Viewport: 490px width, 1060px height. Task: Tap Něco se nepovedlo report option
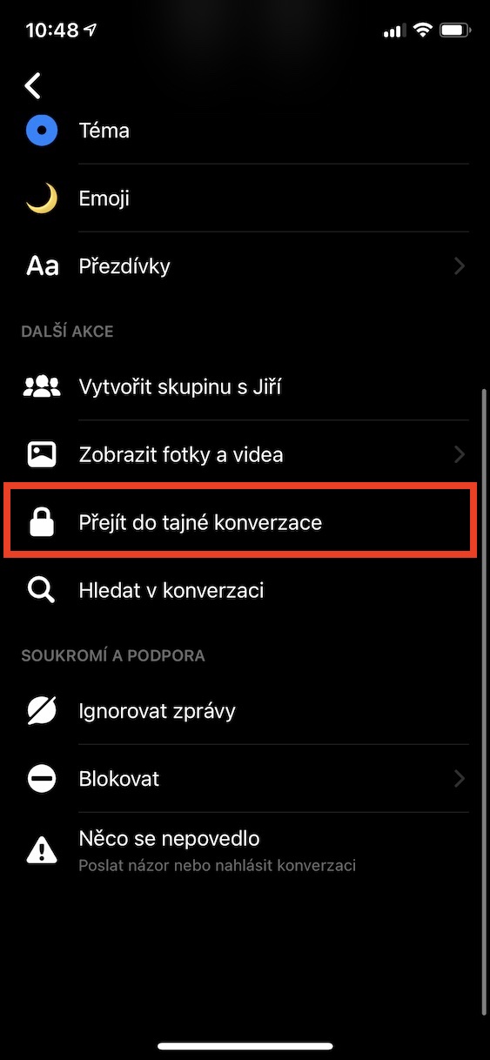click(x=245, y=849)
